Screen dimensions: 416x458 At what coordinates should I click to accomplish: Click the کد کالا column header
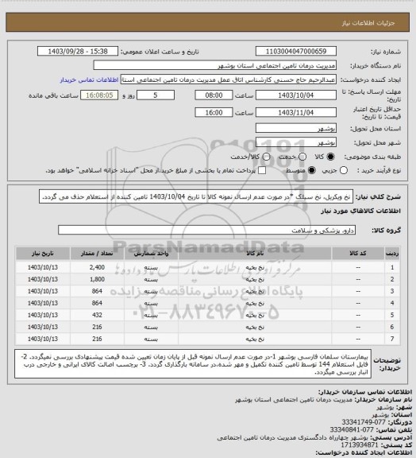click(x=358, y=254)
